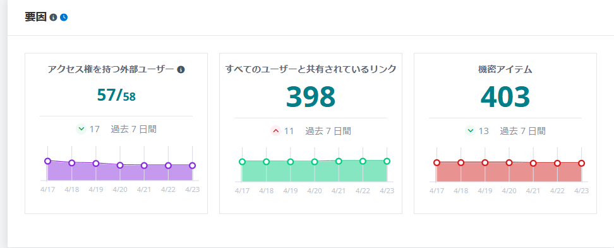Screen dimensions: 614x248
Task: Select the 4/21 point on green chart
Action: (x=339, y=161)
